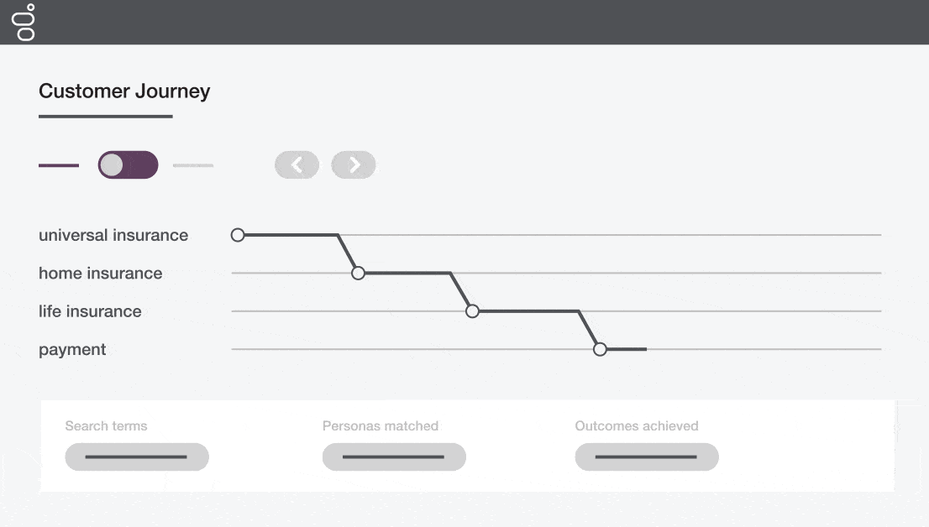Open the Outcomes achieved selector
Screen dimensions: 929x527
(x=647, y=457)
